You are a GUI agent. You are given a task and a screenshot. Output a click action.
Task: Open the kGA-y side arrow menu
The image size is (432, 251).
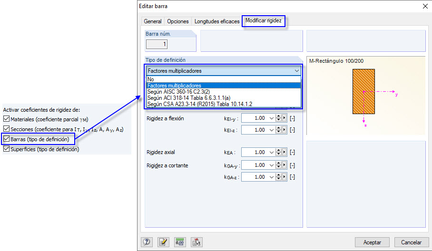coord(284,165)
